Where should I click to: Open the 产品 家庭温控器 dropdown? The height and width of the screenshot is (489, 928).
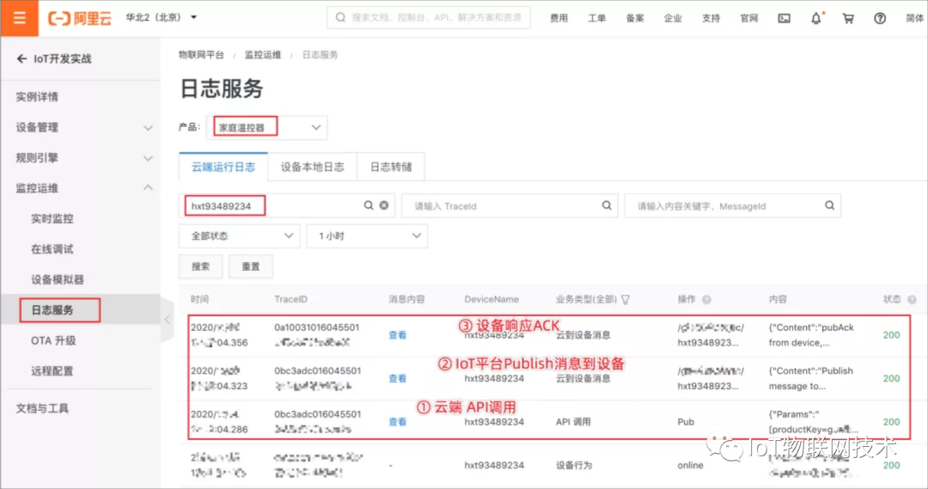tap(267, 127)
